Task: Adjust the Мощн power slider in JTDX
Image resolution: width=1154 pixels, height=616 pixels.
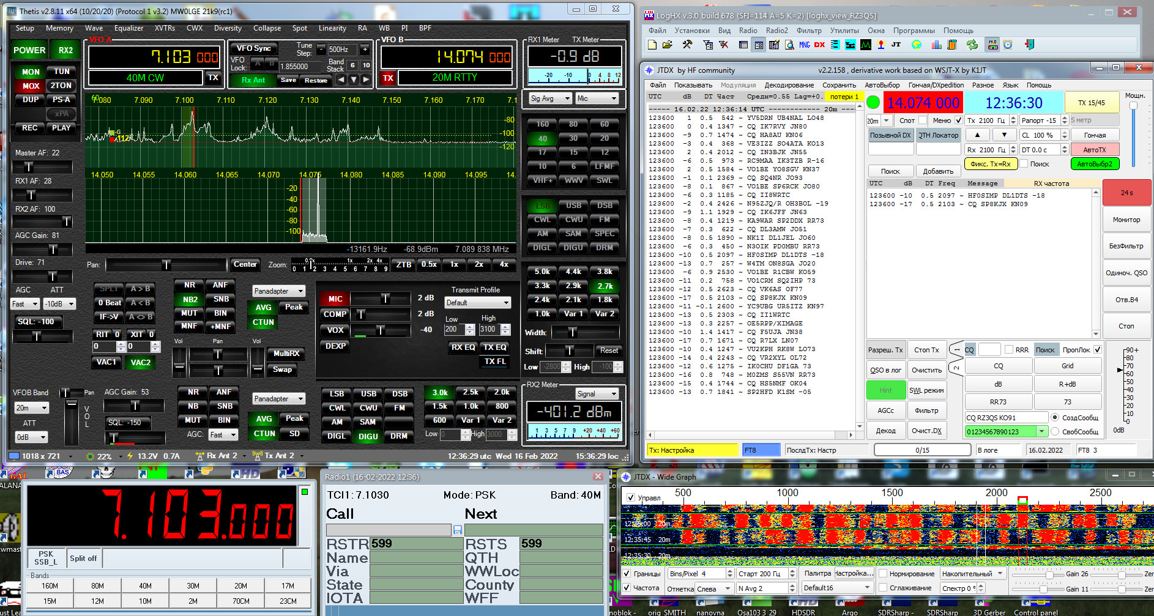Action: tap(1133, 135)
